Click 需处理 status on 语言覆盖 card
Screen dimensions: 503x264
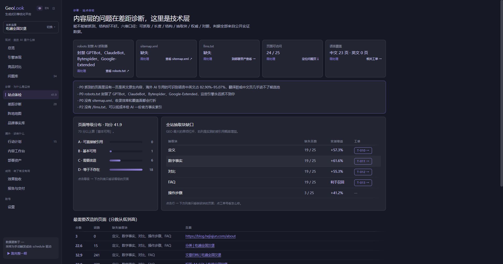[x=334, y=59]
